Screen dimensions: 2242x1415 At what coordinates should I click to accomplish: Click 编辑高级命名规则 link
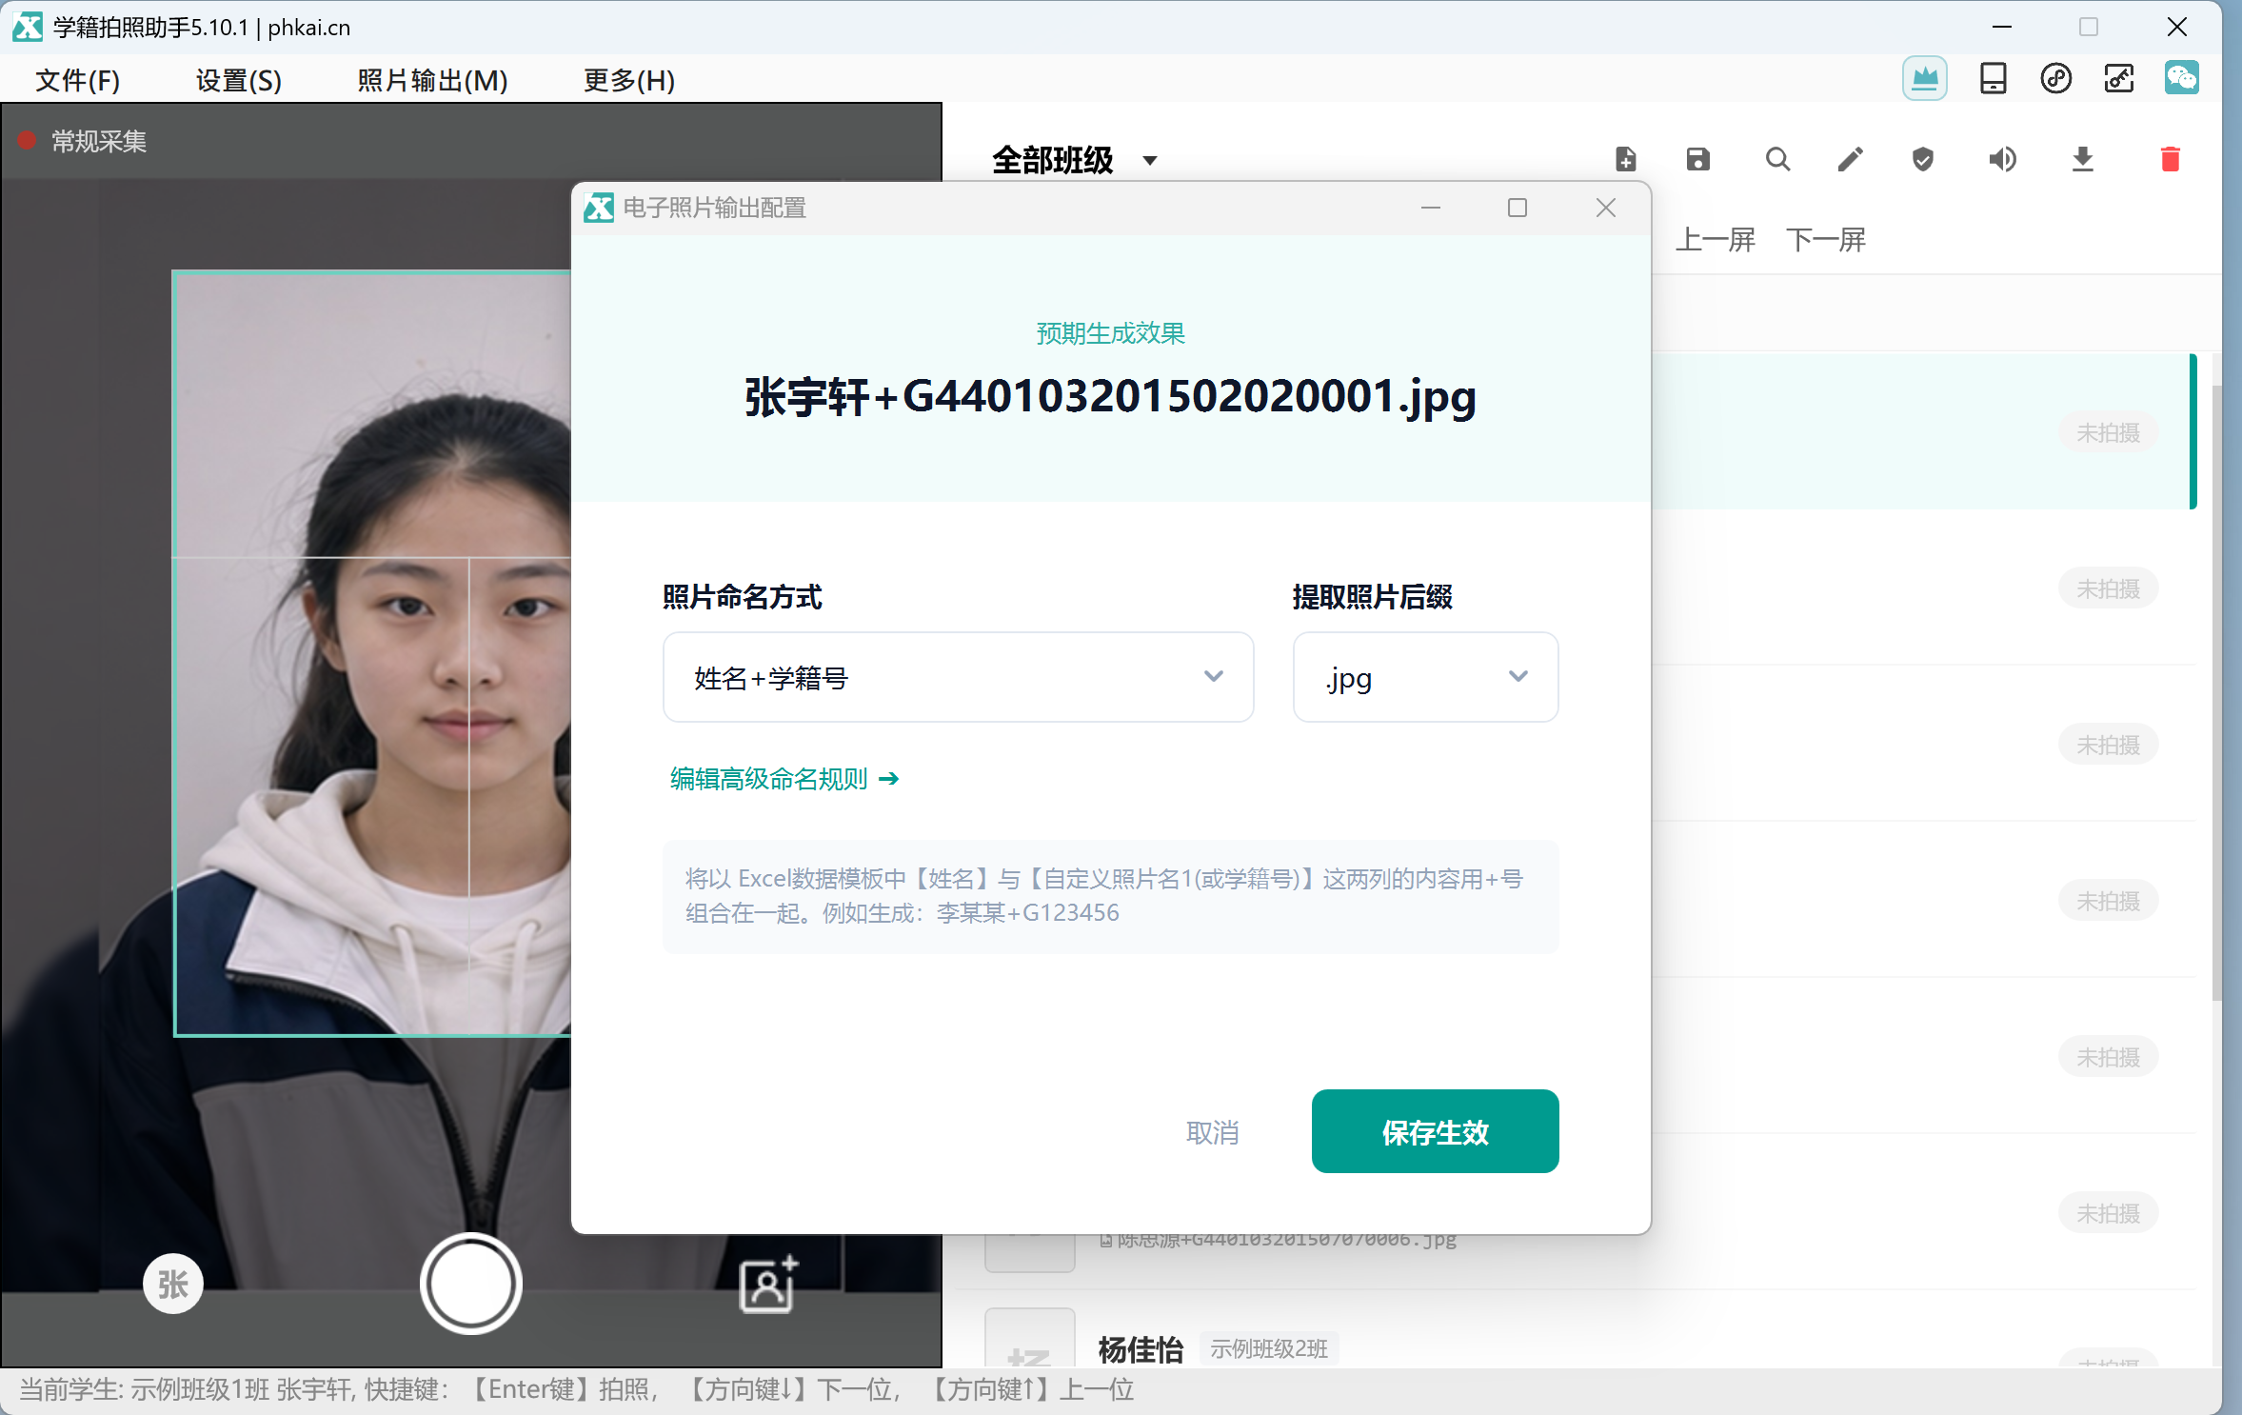(784, 779)
